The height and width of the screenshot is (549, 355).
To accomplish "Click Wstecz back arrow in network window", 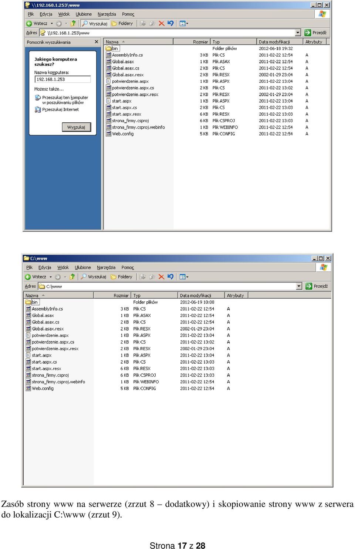I will point(29,23).
